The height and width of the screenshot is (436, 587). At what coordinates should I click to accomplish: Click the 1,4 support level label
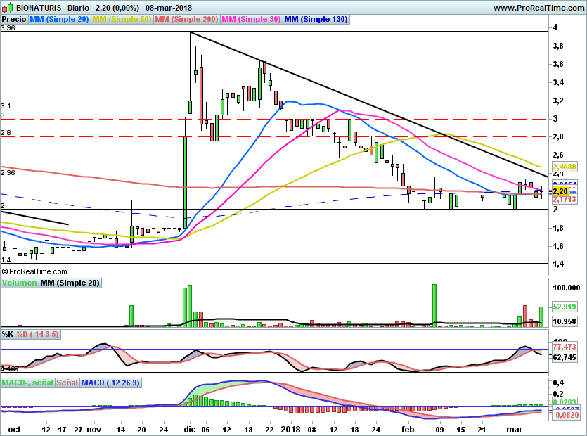(6, 260)
